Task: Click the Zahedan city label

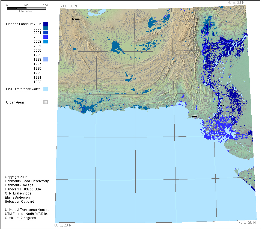Action: pyautogui.click(x=75, y=19)
